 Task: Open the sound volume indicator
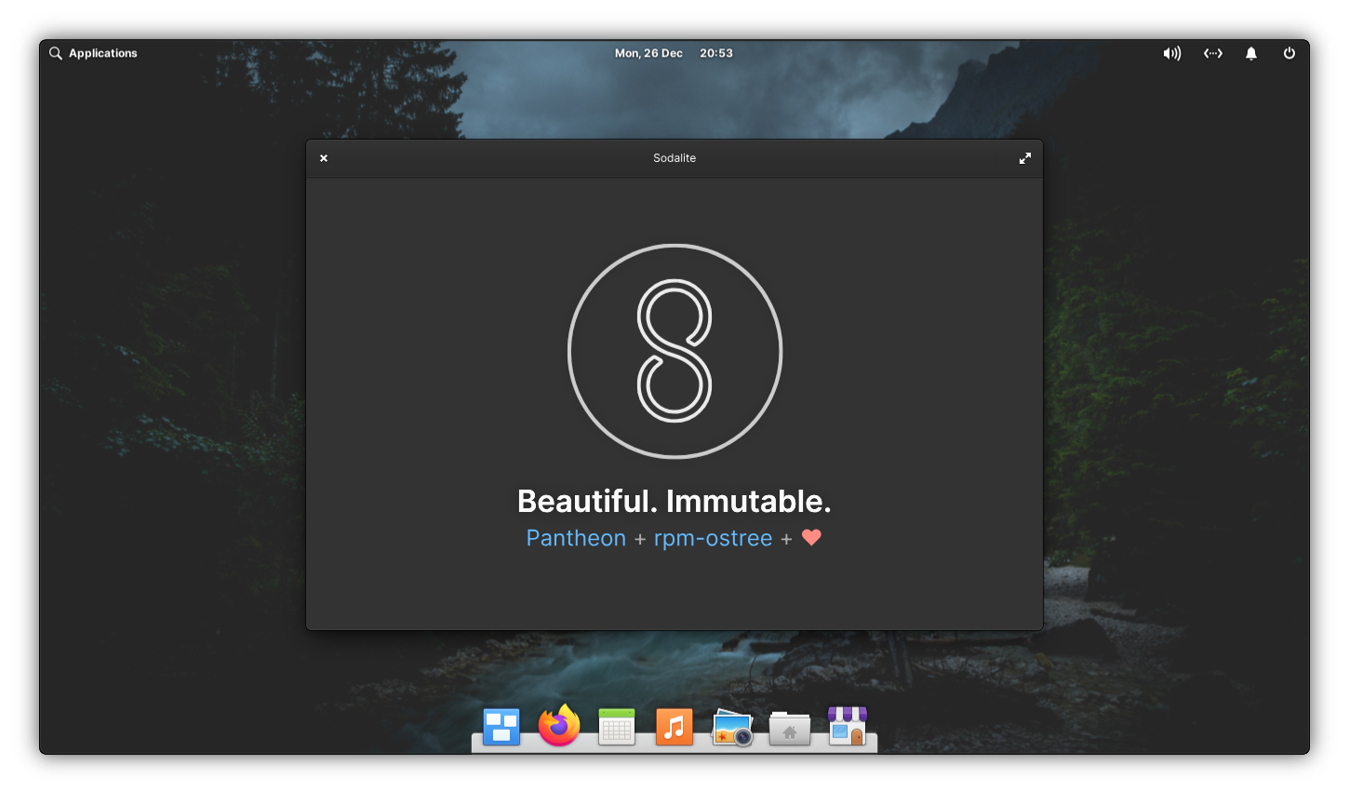[x=1172, y=53]
